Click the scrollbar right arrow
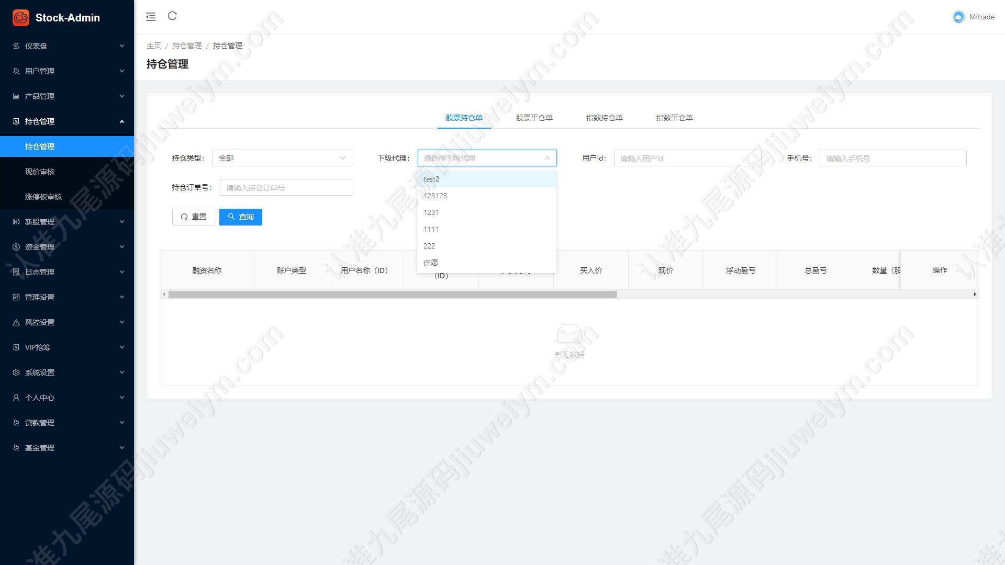The image size is (1005, 565). click(975, 295)
